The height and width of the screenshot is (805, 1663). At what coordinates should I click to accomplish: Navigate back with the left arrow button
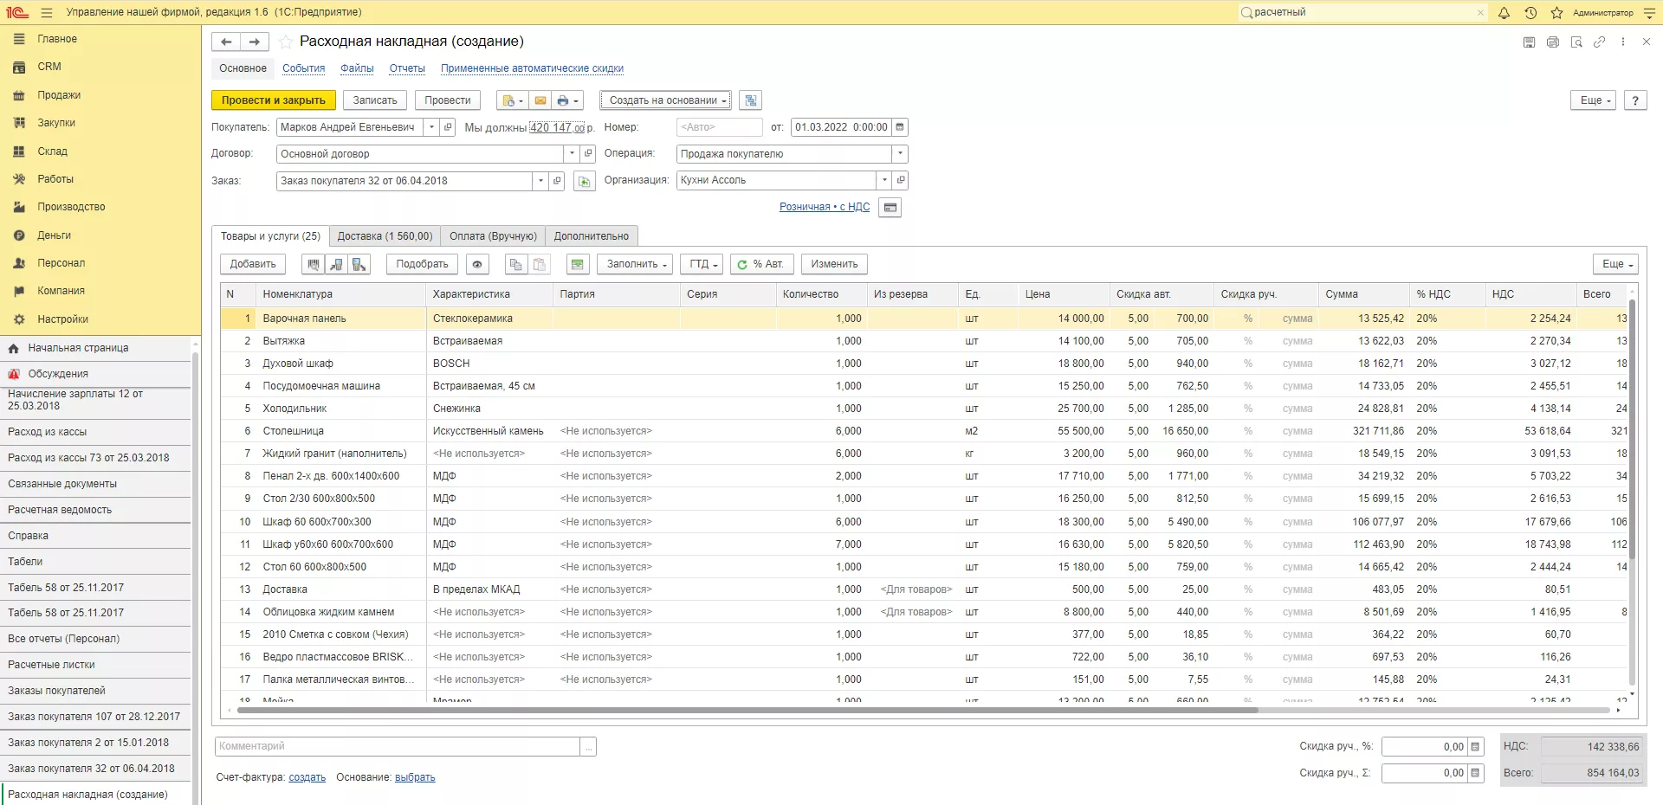(226, 42)
